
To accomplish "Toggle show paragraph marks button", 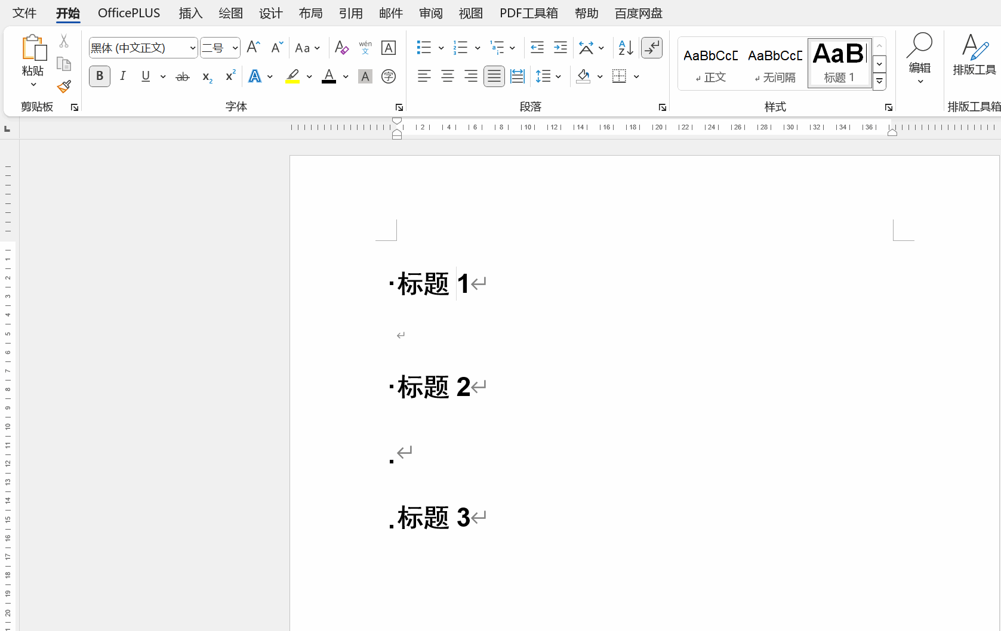I will [652, 48].
